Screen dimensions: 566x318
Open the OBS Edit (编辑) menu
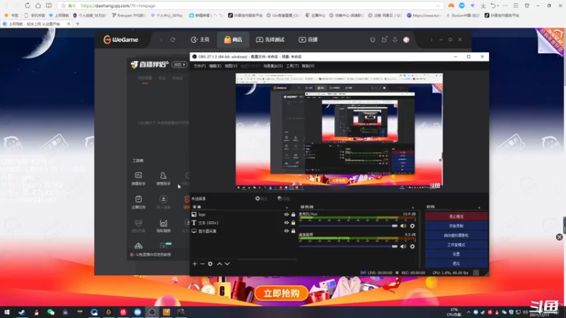point(215,66)
